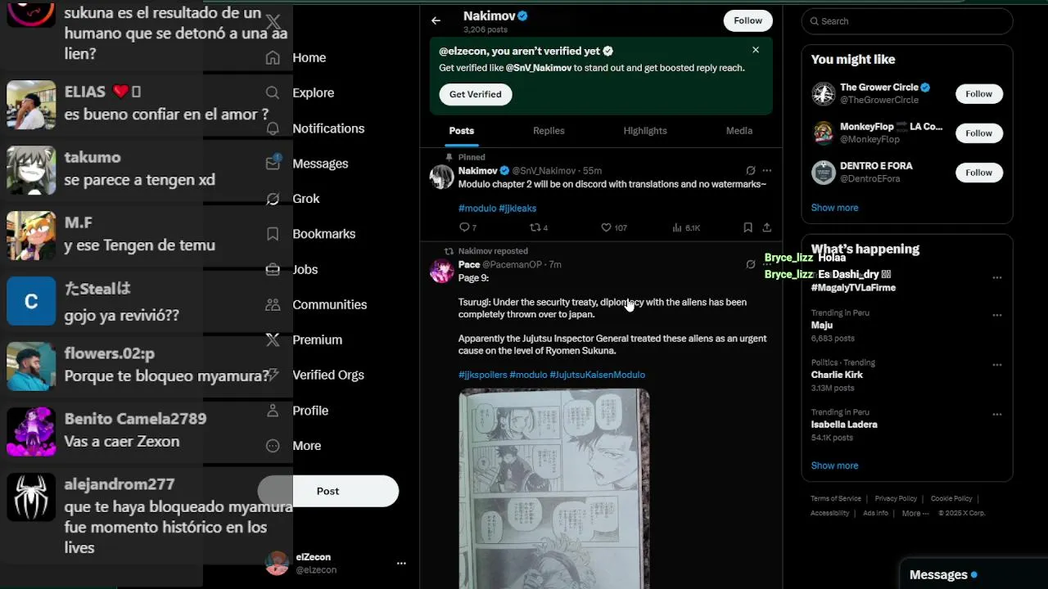Open options for Maju trend
Screen dimensions: 1048x589
(996, 315)
